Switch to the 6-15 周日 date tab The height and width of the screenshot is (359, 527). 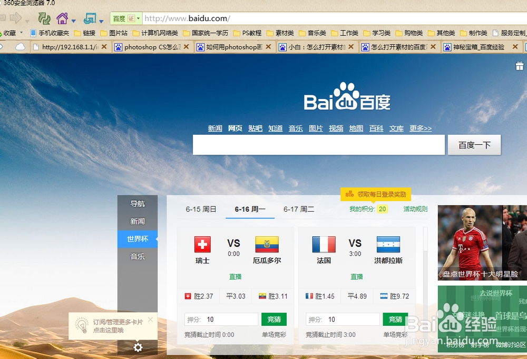click(201, 209)
